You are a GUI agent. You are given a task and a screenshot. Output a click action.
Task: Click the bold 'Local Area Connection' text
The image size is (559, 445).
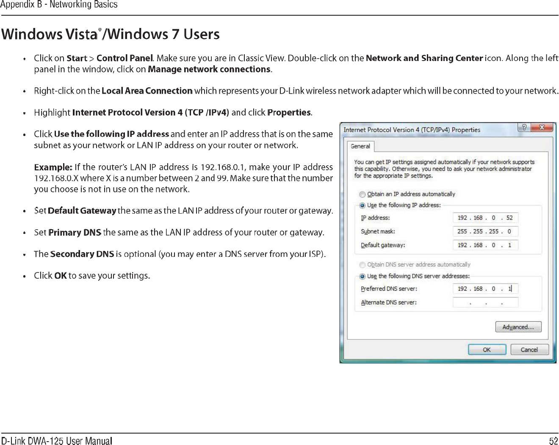[147, 91]
